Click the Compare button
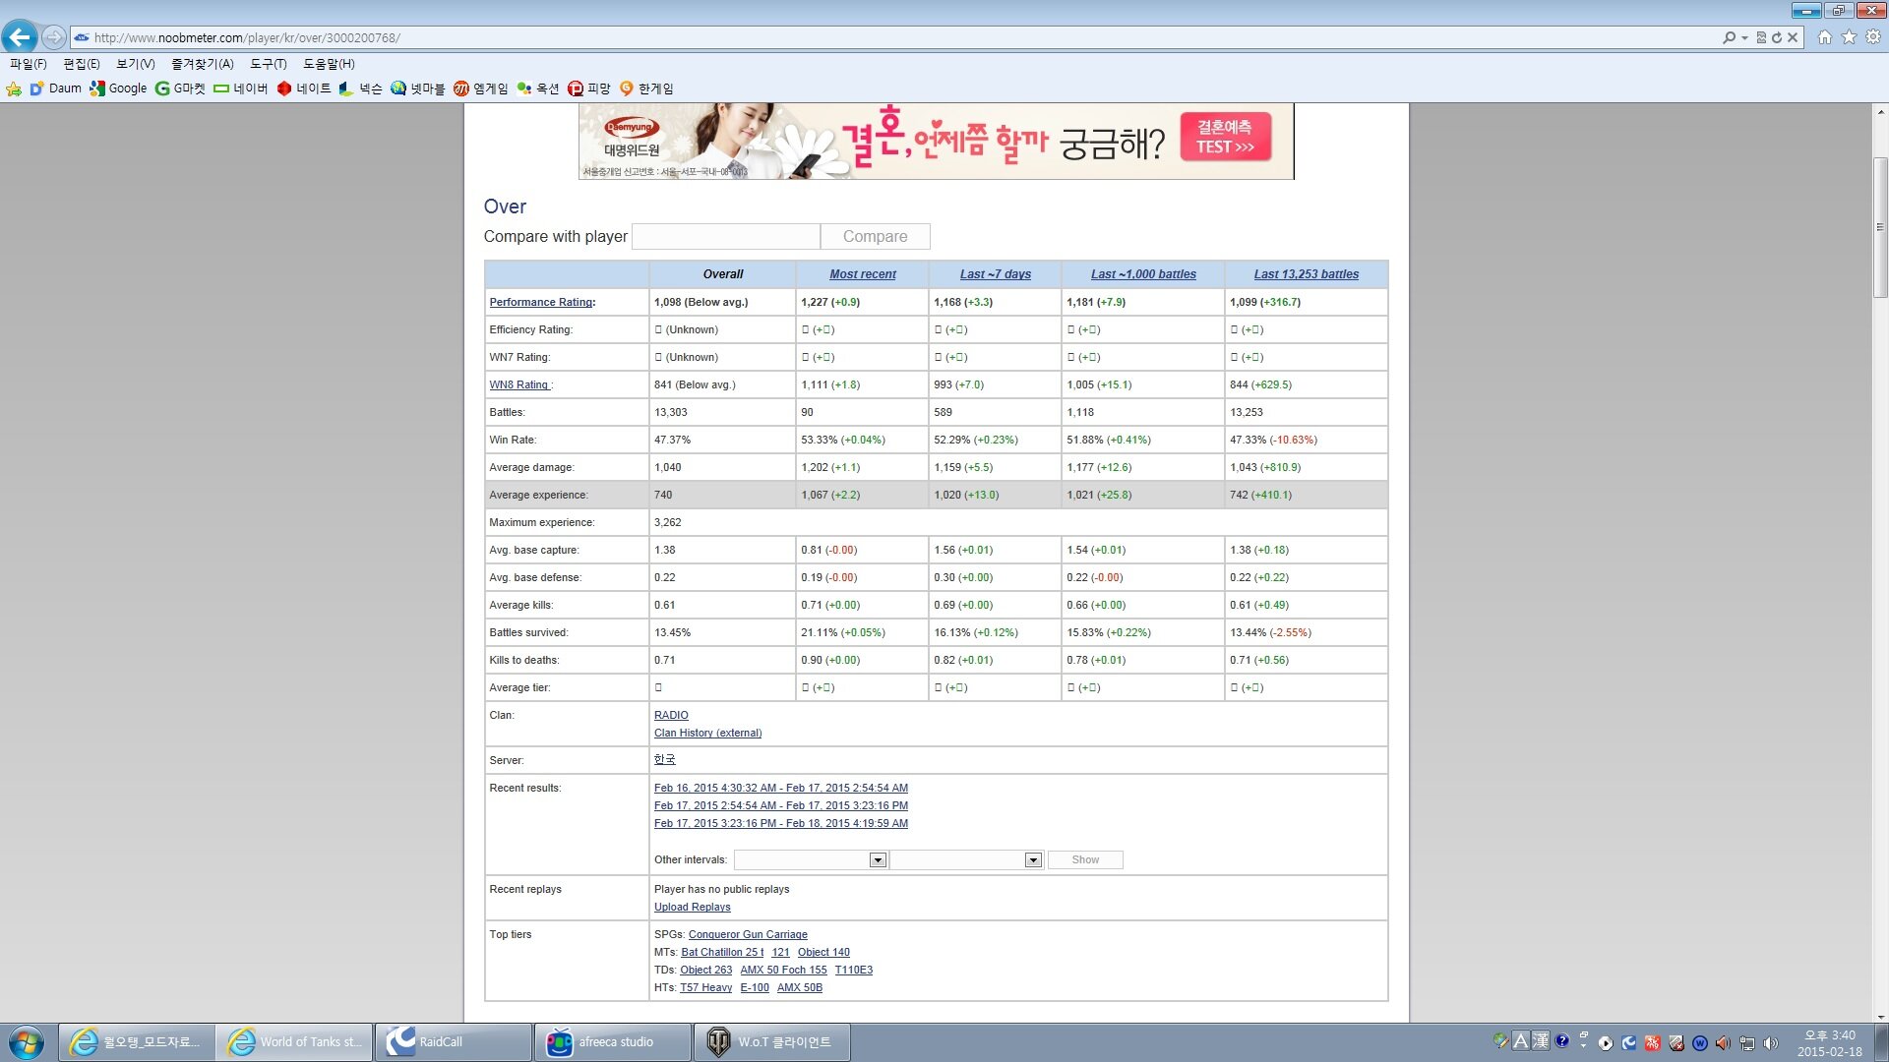 (x=875, y=237)
